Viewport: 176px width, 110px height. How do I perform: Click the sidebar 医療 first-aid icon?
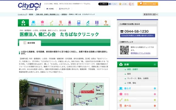click(x=121, y=64)
